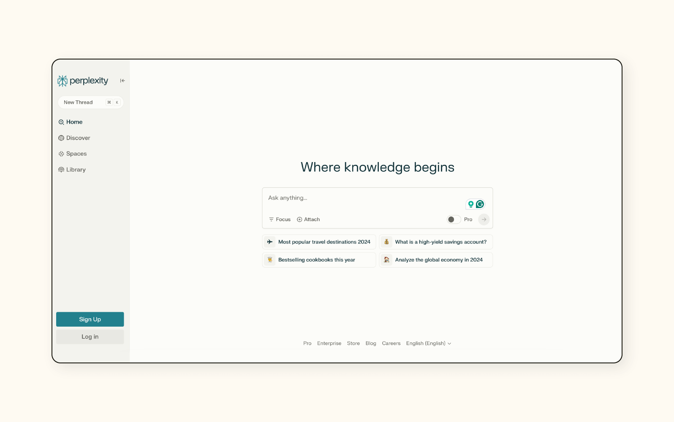The height and width of the screenshot is (422, 674).
Task: Go to Spaces in sidebar
Action: point(72,154)
